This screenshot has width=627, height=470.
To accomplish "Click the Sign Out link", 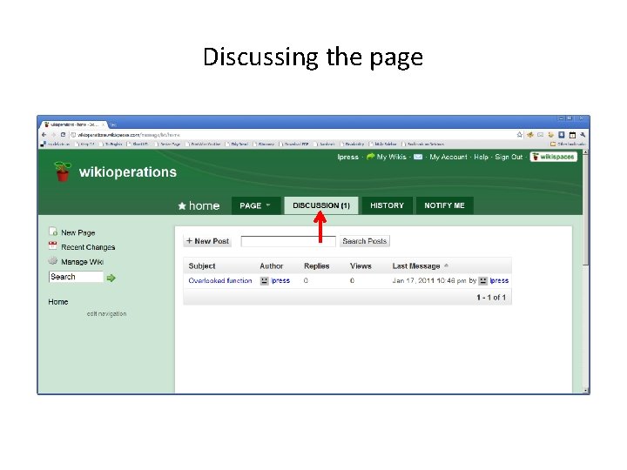I will 509,157.
